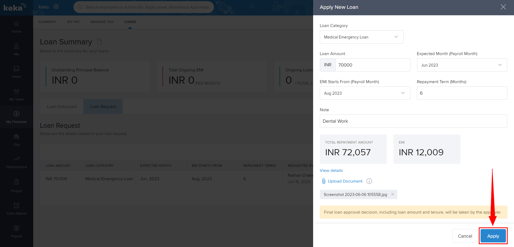Open the Expected Month dropdown
Screen dimensions: 514x247
462,65
